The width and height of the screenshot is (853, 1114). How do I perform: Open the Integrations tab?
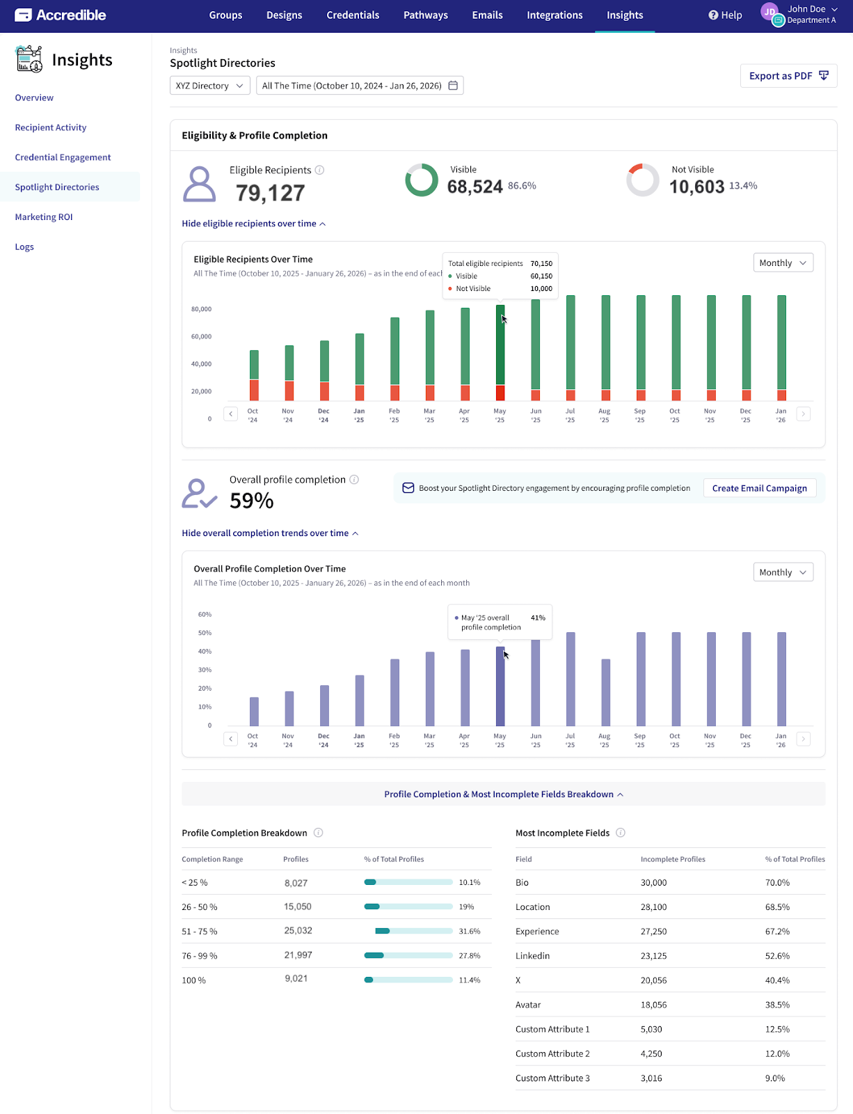[555, 15]
